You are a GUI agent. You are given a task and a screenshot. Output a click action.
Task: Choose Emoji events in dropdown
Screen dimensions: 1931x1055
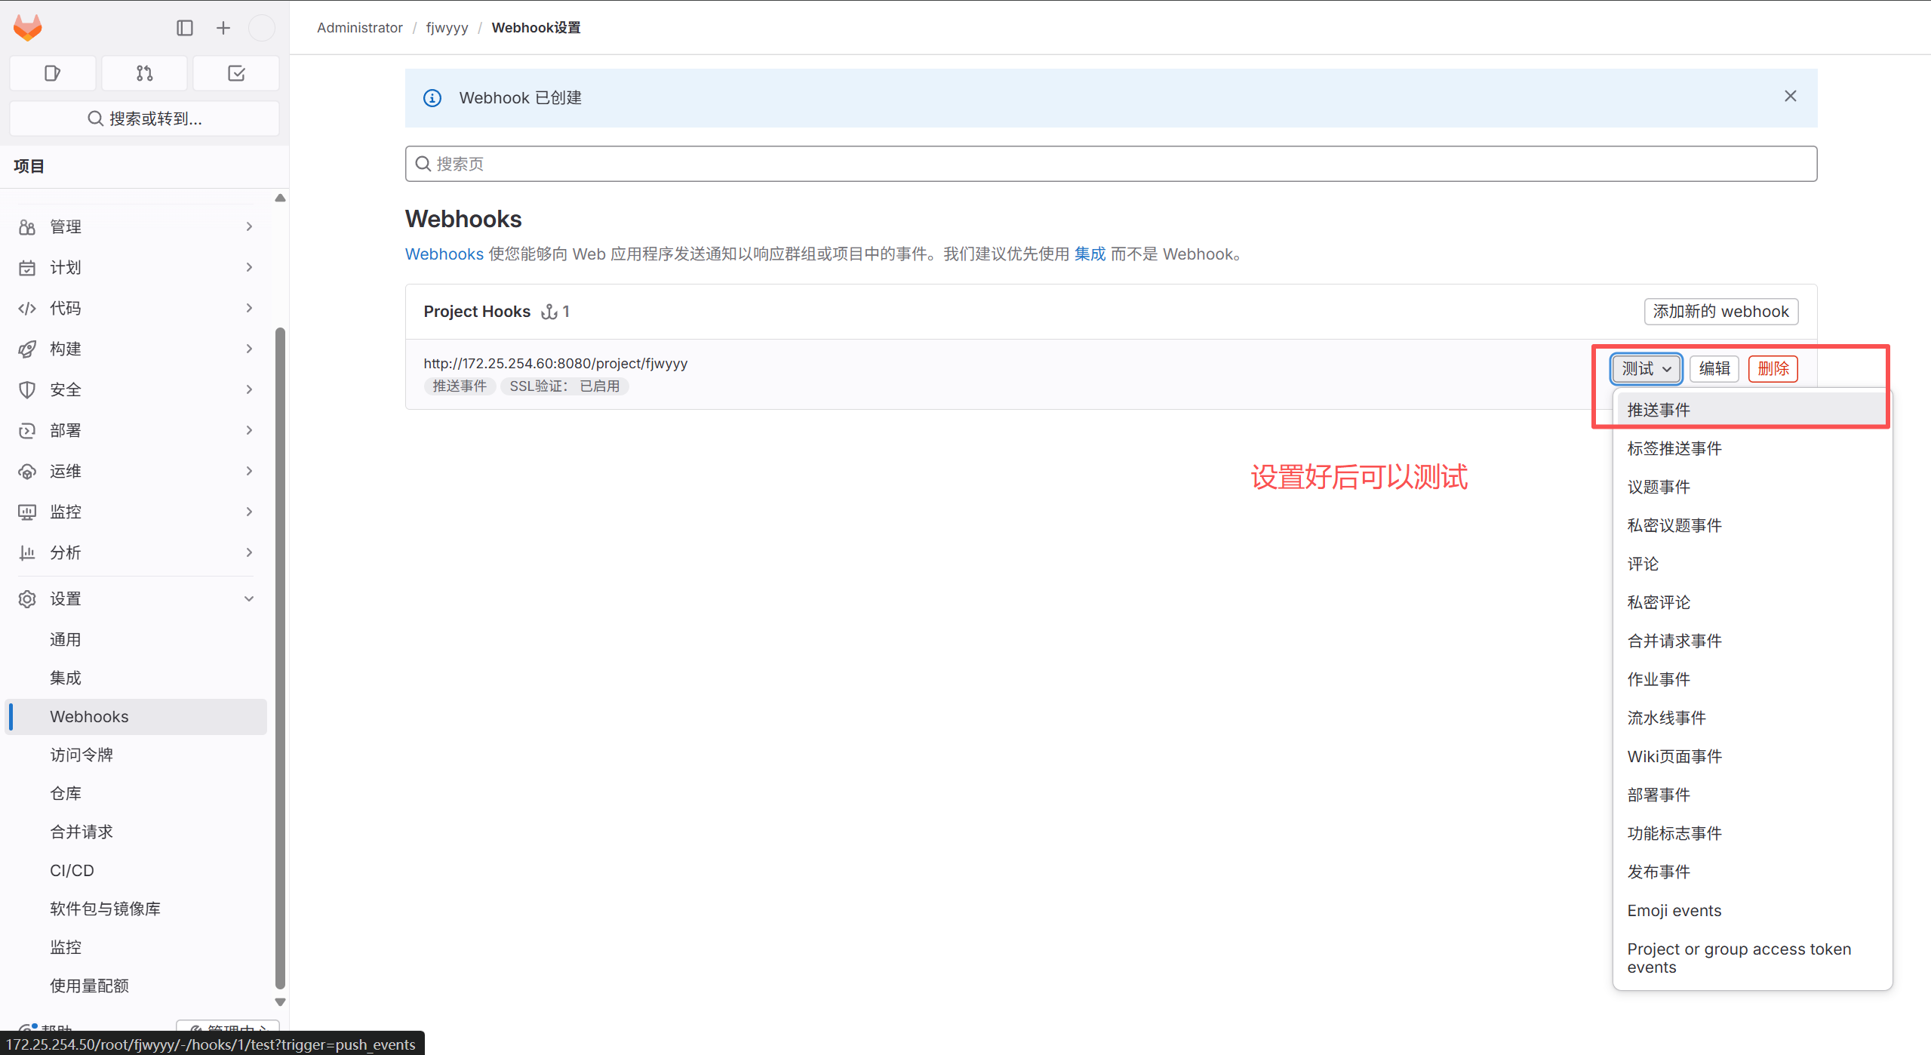pyautogui.click(x=1674, y=910)
